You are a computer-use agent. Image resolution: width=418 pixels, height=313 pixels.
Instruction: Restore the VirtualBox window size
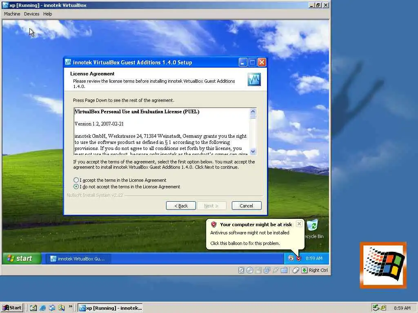318,5
